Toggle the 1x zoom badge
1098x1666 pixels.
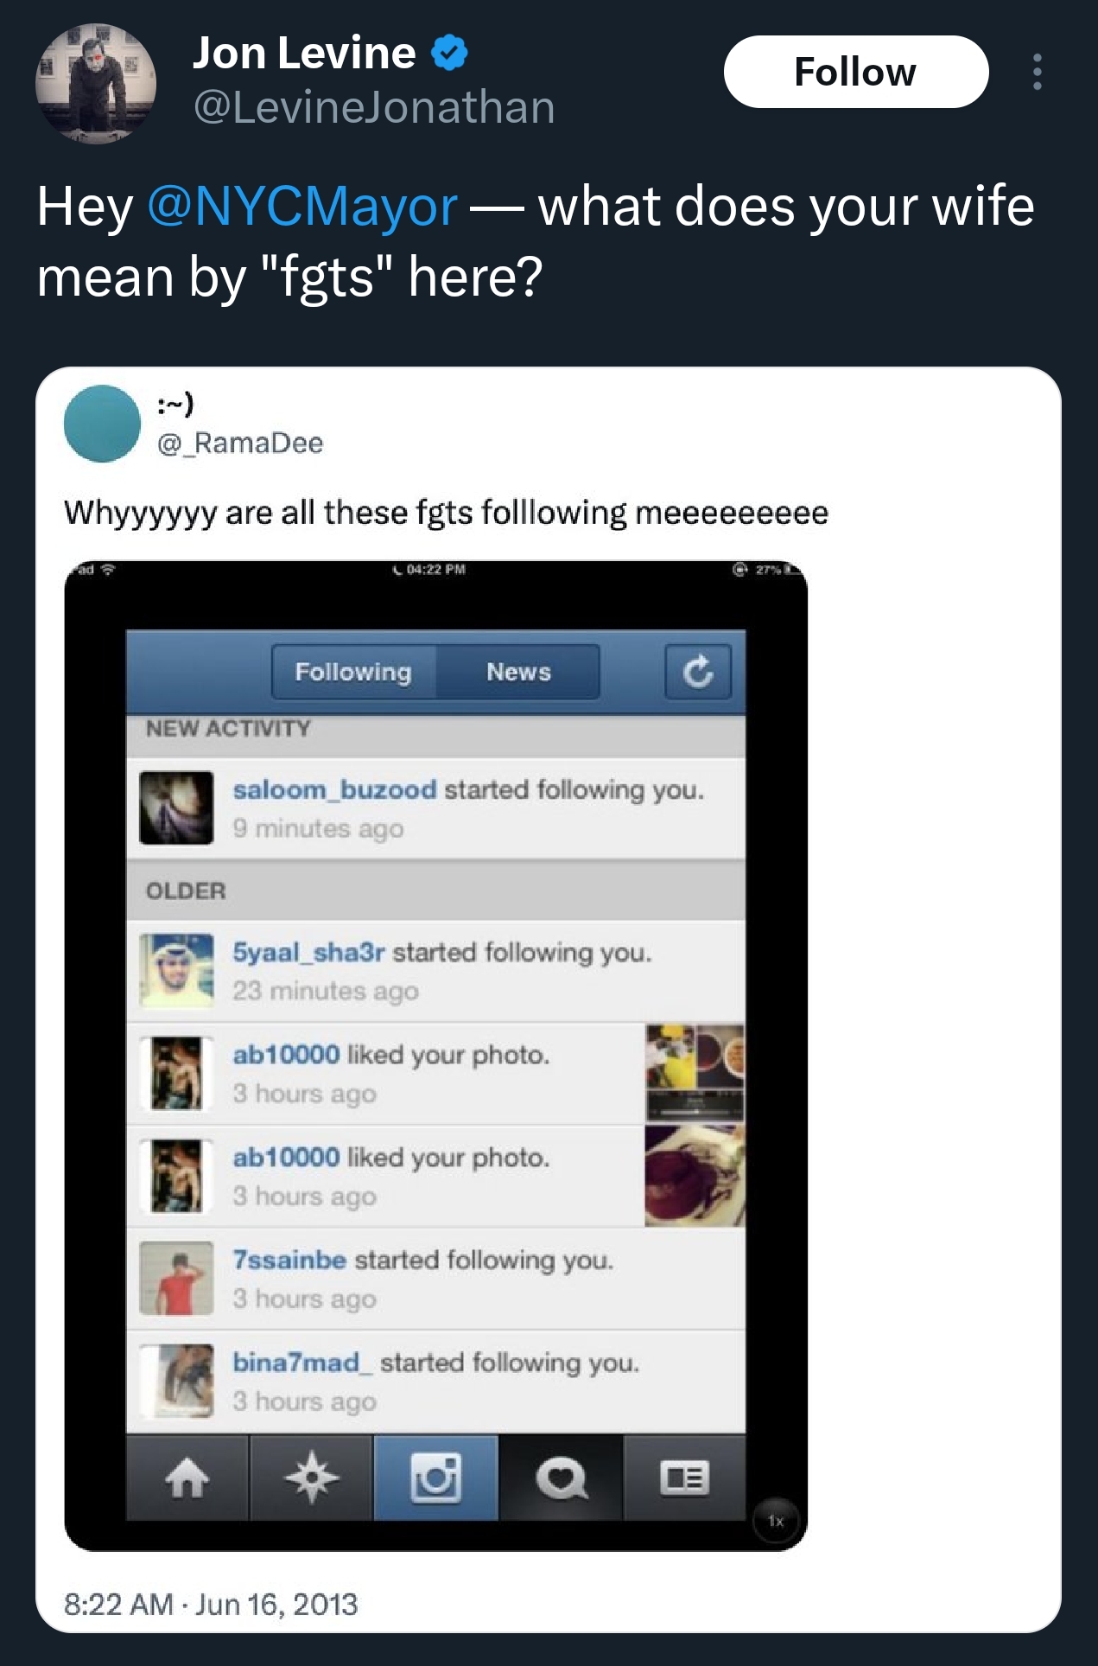[x=776, y=1521]
